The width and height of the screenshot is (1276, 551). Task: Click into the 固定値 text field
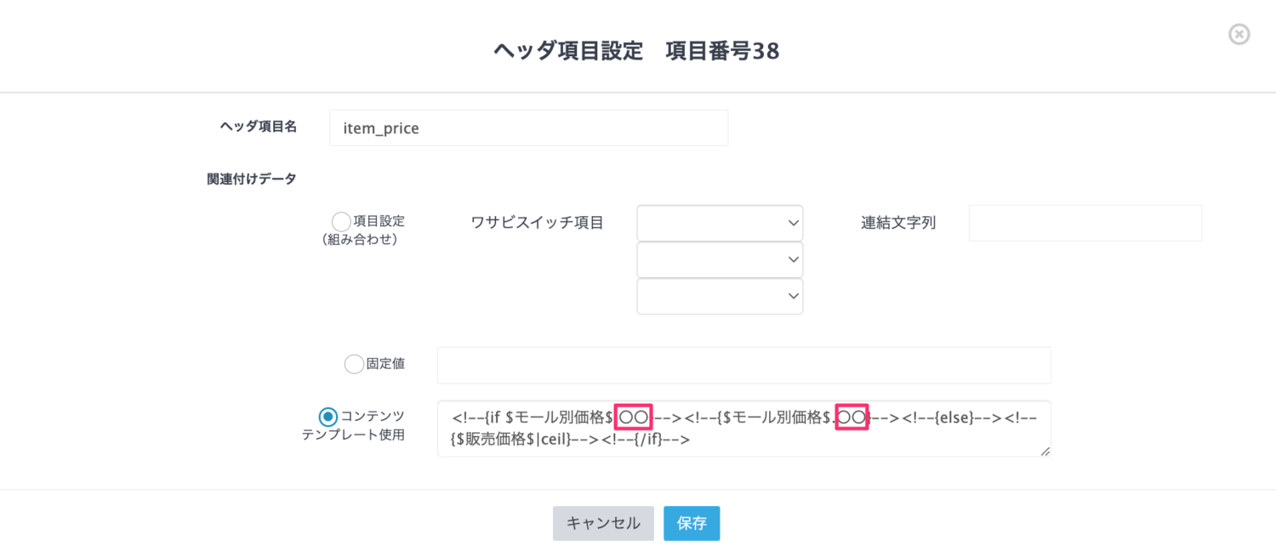point(743,365)
